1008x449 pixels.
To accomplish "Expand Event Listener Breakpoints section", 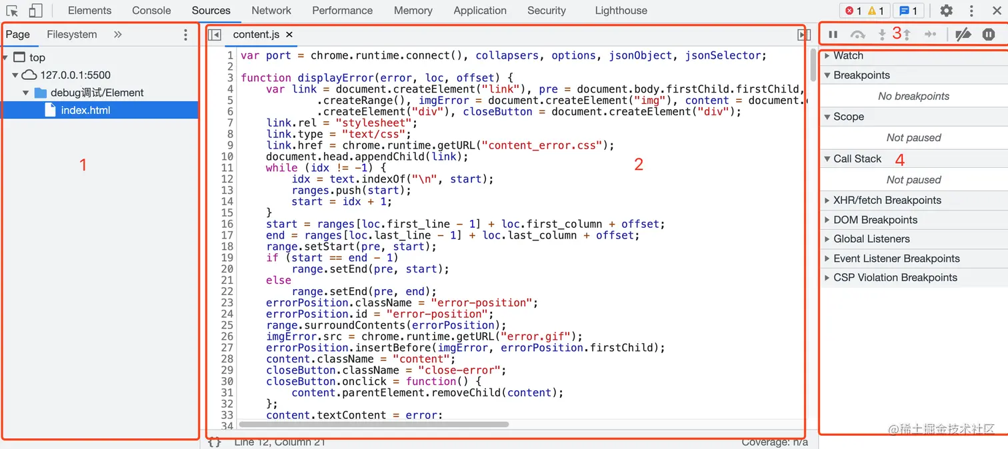I will 827,258.
